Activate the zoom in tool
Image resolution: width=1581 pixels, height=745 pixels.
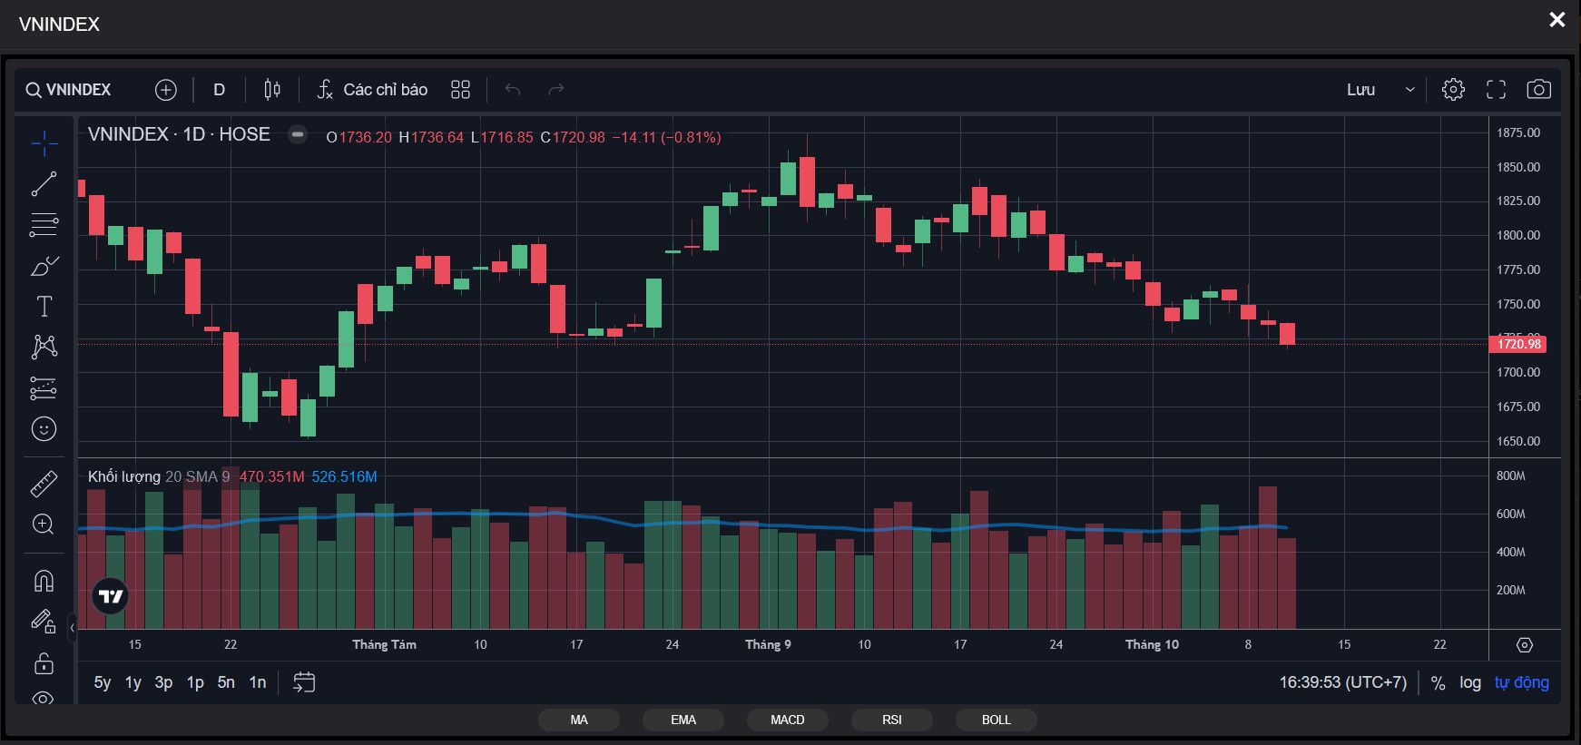(x=44, y=524)
